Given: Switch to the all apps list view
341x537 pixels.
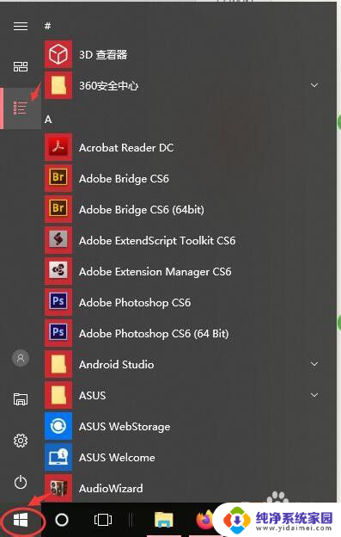Looking at the screenshot, I should 21,108.
